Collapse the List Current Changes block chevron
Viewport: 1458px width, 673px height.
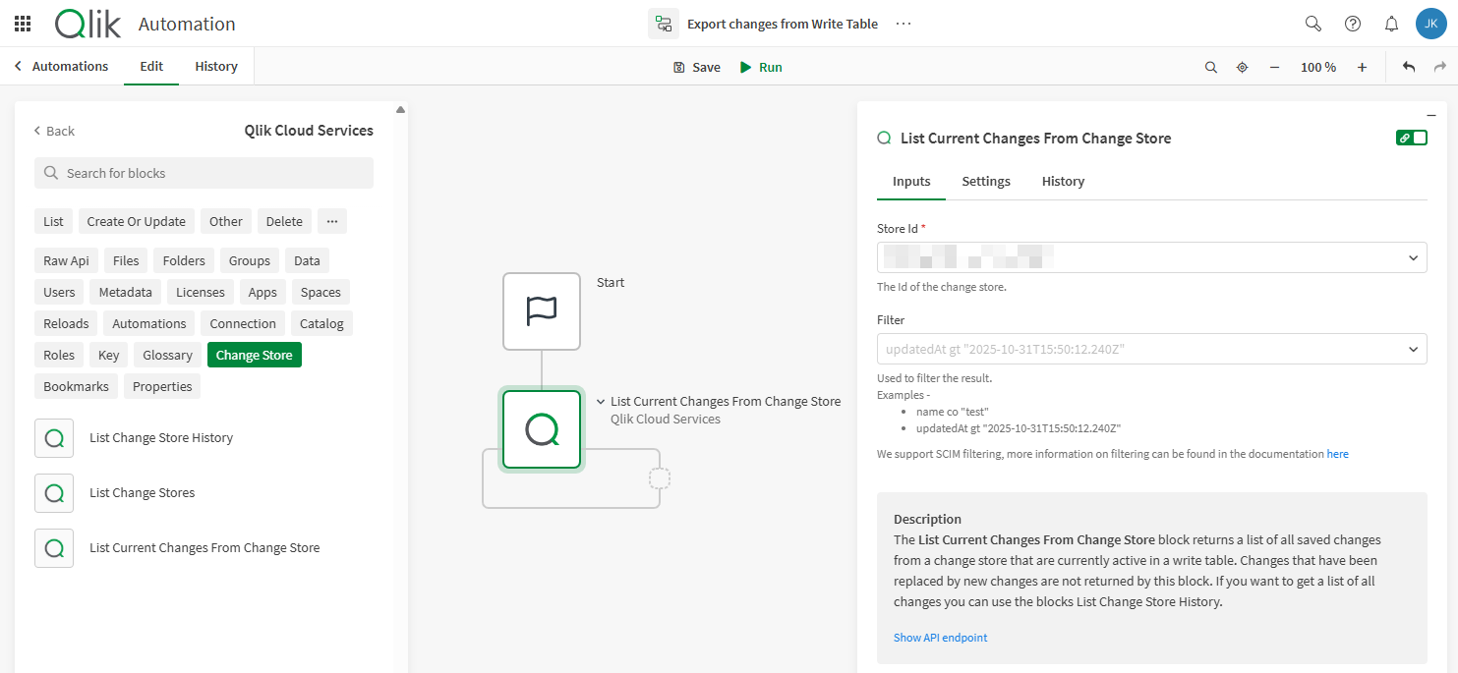(x=601, y=402)
